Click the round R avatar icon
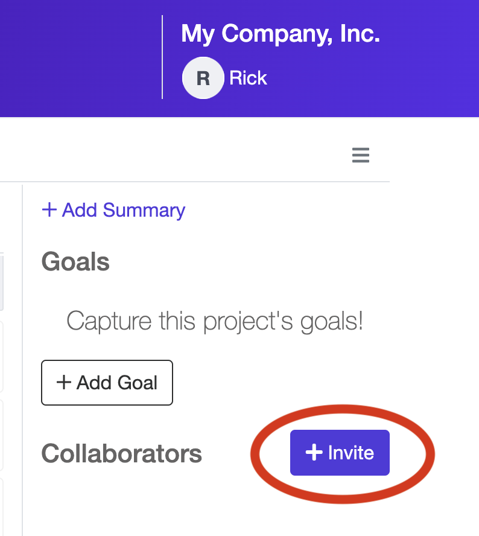Viewport: 479px width, 536px height. 203,78
